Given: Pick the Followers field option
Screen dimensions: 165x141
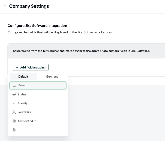Looking at the screenshot, I should [24, 112].
